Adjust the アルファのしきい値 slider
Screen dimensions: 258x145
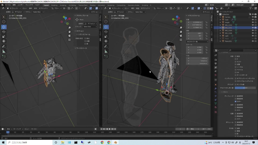pos(245,88)
